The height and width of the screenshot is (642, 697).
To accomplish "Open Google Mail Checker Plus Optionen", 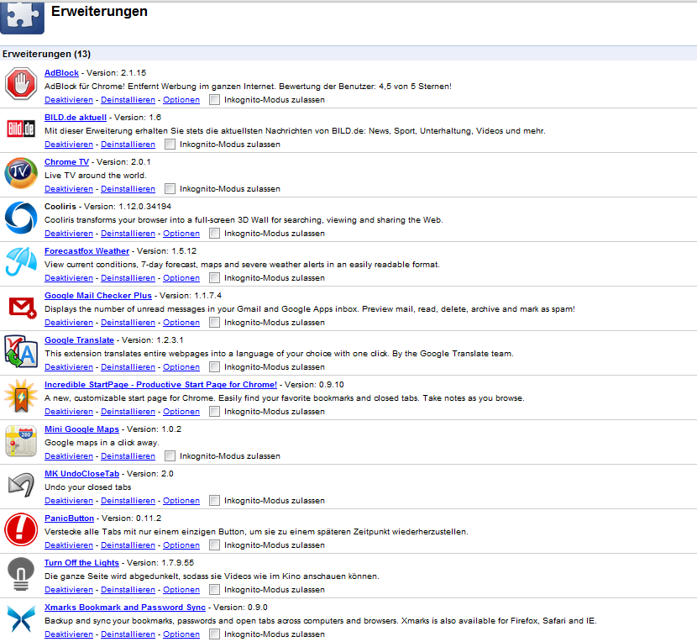I will (181, 322).
